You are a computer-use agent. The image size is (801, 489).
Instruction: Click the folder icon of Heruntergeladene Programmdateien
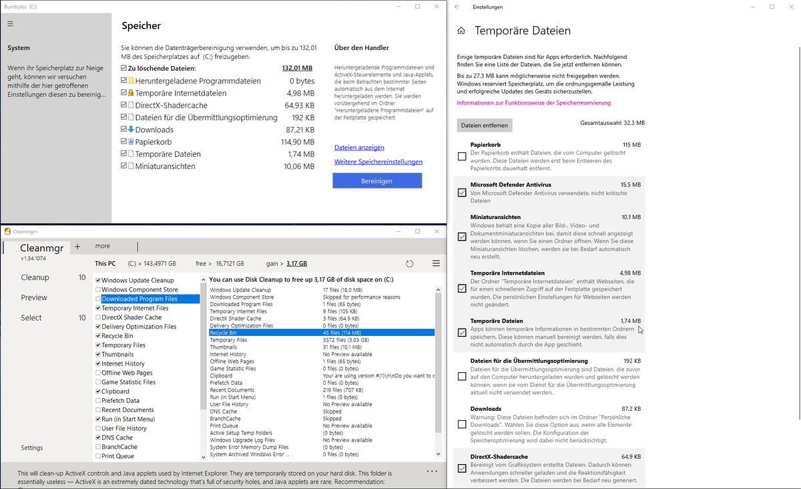(x=131, y=81)
